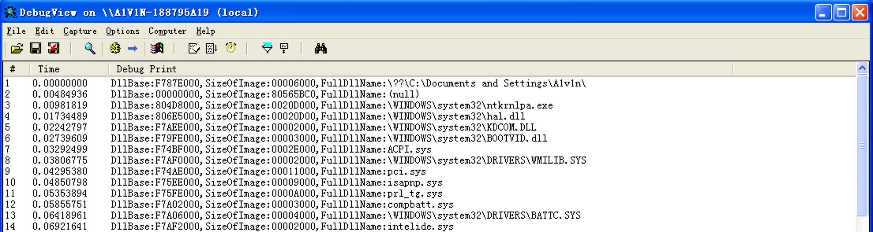Screen dimensions: 873x232
Task: Toggle the autoscroll icon
Action: [x=212, y=48]
